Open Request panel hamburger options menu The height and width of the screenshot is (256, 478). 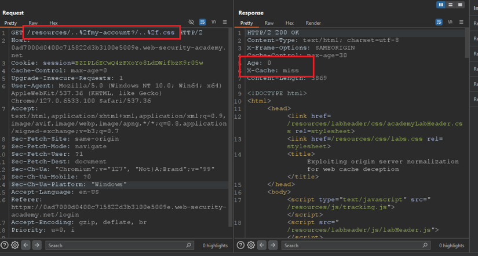tap(225, 22)
